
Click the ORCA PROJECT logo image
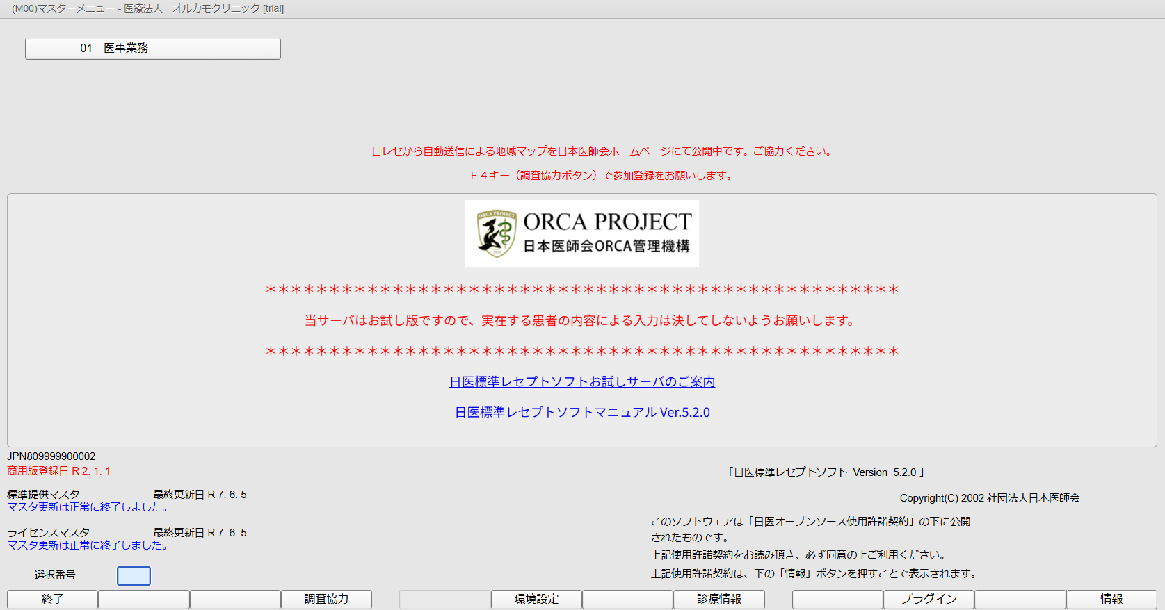point(582,233)
